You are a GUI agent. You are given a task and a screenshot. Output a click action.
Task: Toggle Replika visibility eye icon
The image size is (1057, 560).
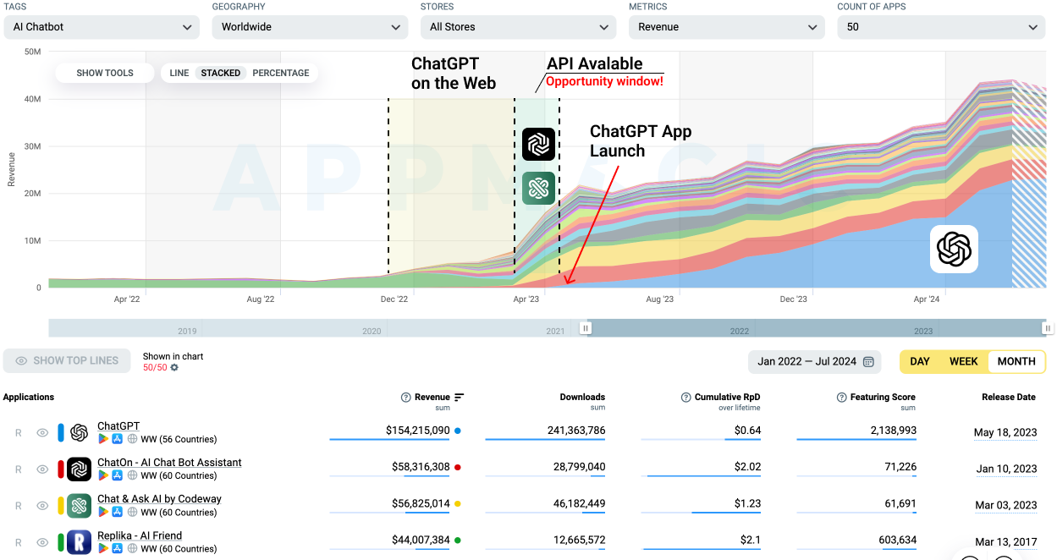pyautogui.click(x=42, y=542)
